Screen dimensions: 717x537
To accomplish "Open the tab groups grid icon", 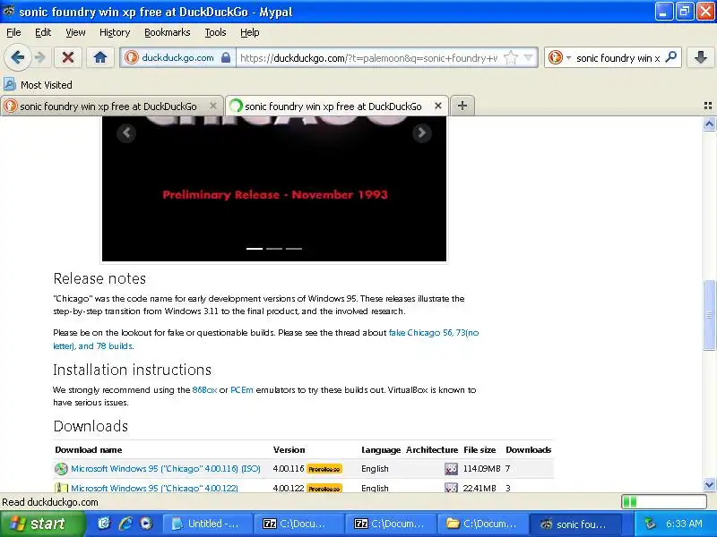I will (x=708, y=106).
